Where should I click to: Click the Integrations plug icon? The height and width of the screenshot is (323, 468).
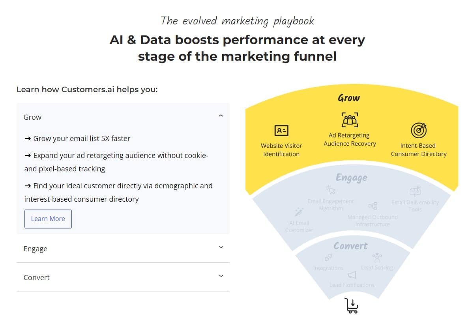328,258
